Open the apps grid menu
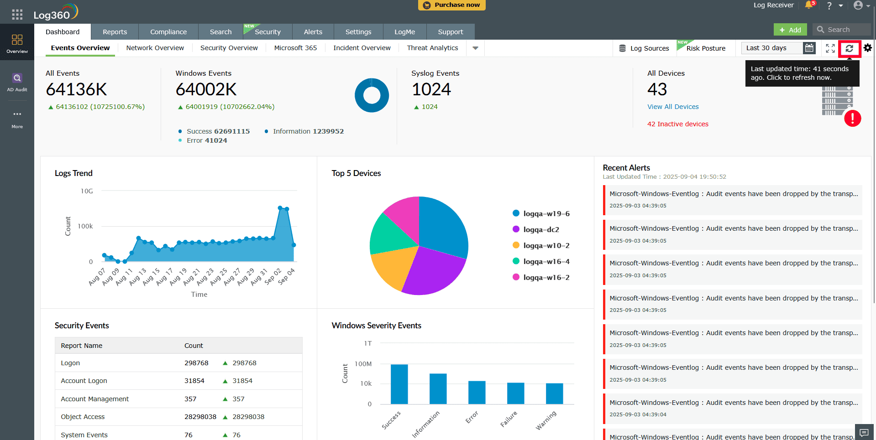The width and height of the screenshot is (876, 440). [17, 14]
